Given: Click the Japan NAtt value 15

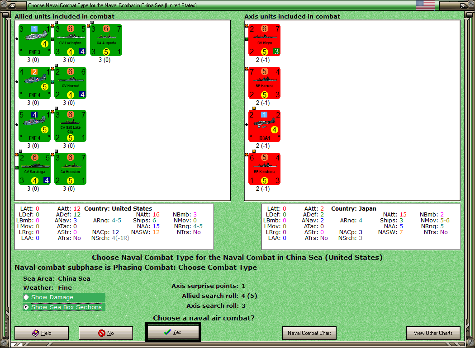Looking at the screenshot, I should pos(403,215).
